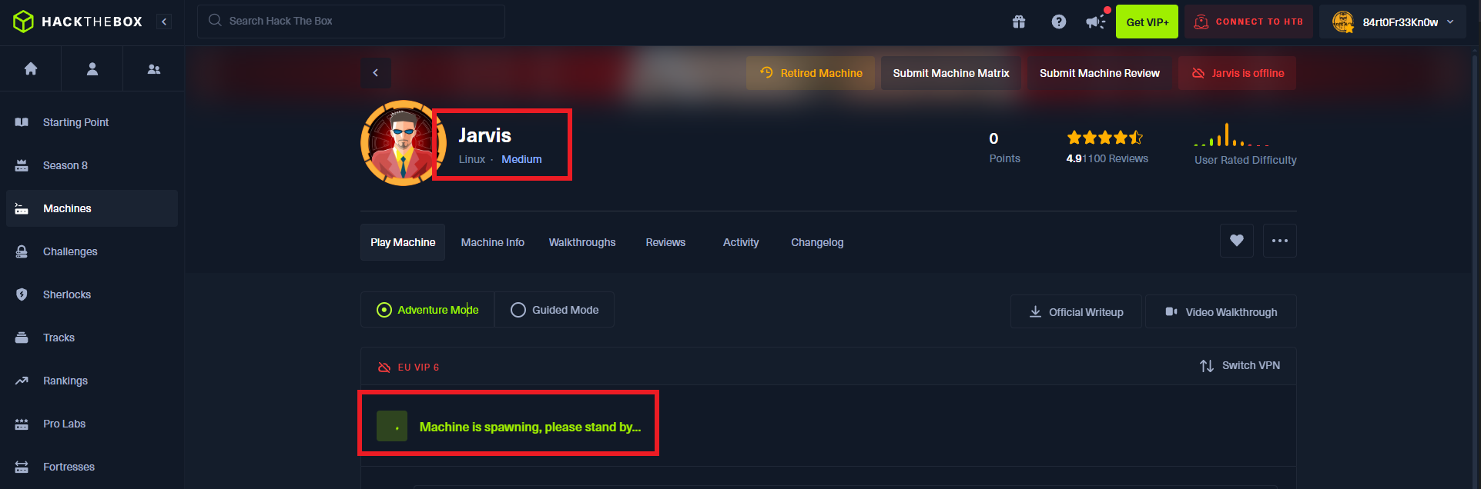The width and height of the screenshot is (1481, 489).
Task: Click the Retired Machine button
Action: (x=810, y=73)
